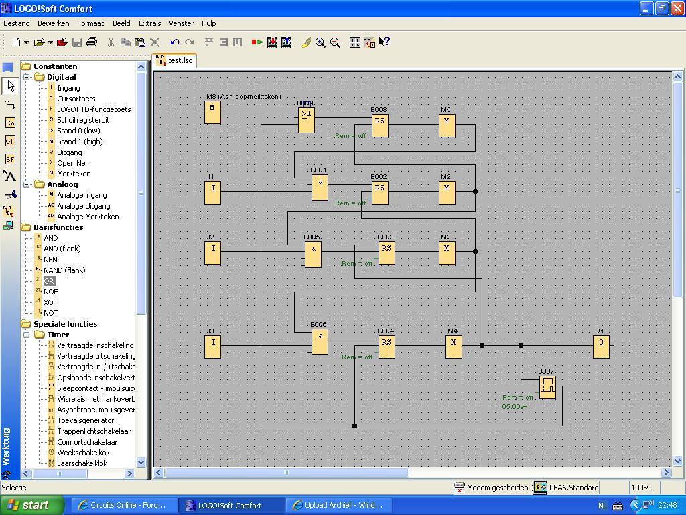The width and height of the screenshot is (686, 515).
Task: Open the Formaat menu
Action: tap(90, 23)
